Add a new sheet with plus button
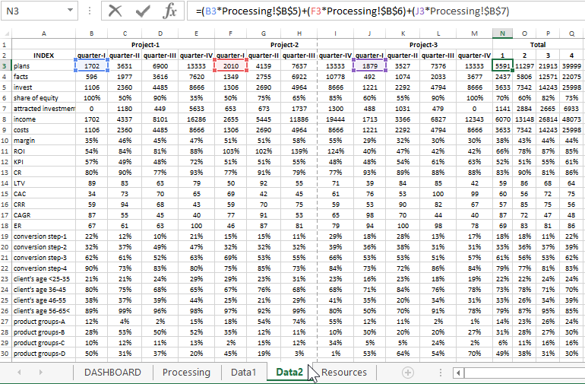The image size is (585, 384). pyautogui.click(x=408, y=373)
